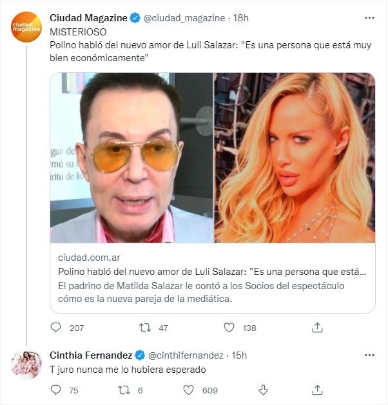Viewport: 388px width, 405px height.
Task: Open Ciudad Magazine profile avatar
Action: coord(26,28)
